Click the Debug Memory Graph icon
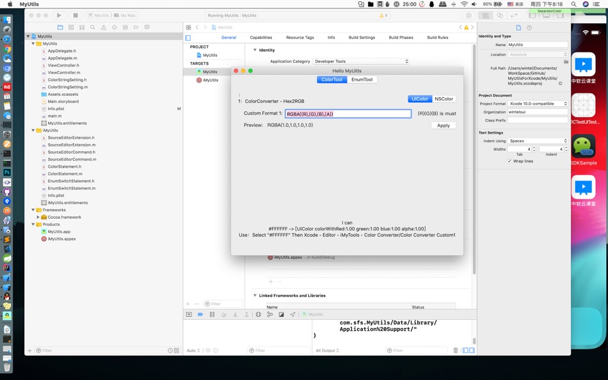The image size is (608, 380). [270, 315]
